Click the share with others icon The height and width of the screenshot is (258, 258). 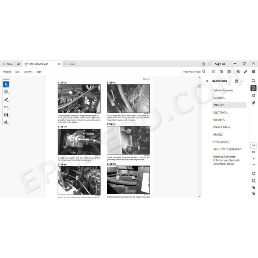click(x=238, y=72)
